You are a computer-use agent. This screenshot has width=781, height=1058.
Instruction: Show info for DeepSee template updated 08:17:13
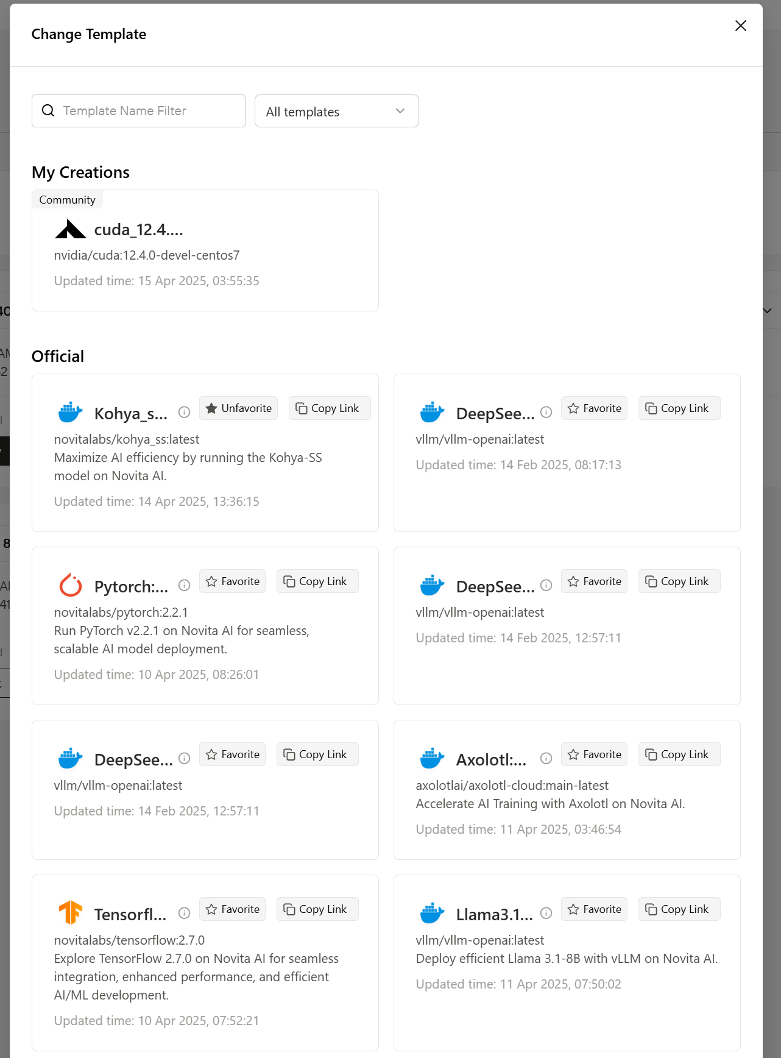tap(546, 413)
